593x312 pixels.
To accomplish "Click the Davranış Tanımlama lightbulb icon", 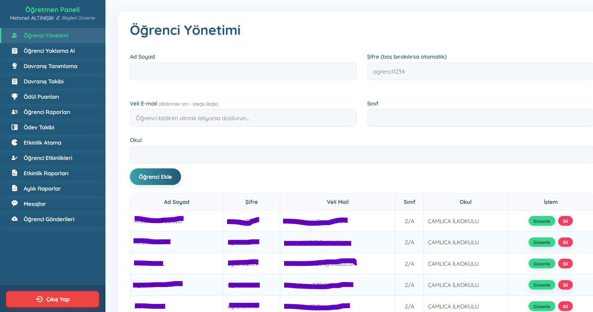I will click(x=15, y=66).
